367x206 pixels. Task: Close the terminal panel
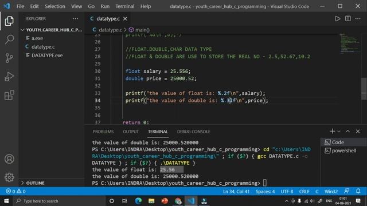[x=358, y=131]
